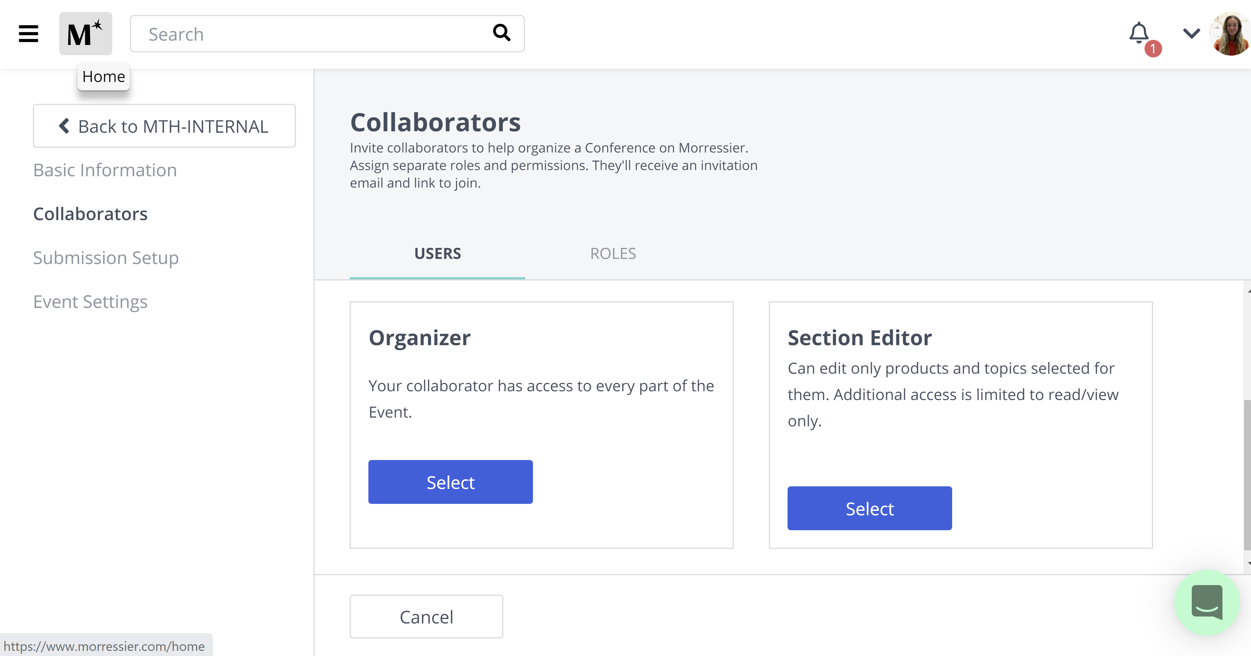Click the user profile avatar

1231,34
